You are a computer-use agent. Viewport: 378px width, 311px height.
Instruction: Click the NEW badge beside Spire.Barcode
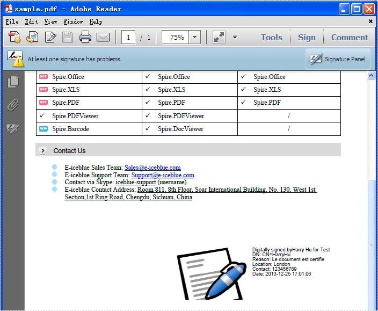pyautogui.click(x=43, y=128)
